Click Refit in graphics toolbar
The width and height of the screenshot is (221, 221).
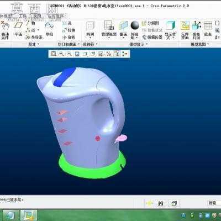[x=54, y=54]
